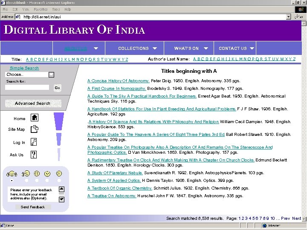Image resolution: width=307 pixels, height=230 pixels.
Task: Open the Simple Search link
Action: (24, 68)
